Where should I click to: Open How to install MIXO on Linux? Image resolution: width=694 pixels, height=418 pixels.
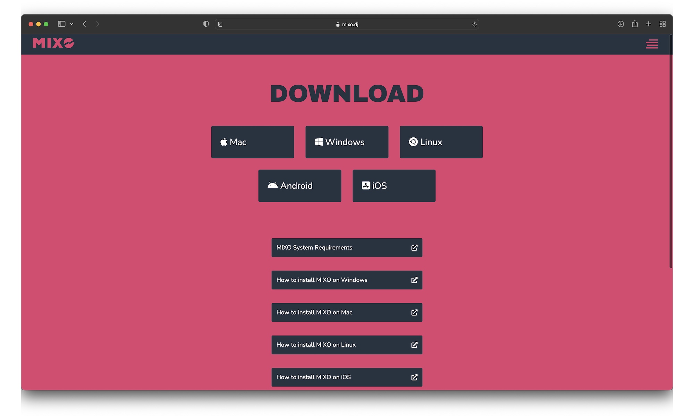[x=347, y=345]
